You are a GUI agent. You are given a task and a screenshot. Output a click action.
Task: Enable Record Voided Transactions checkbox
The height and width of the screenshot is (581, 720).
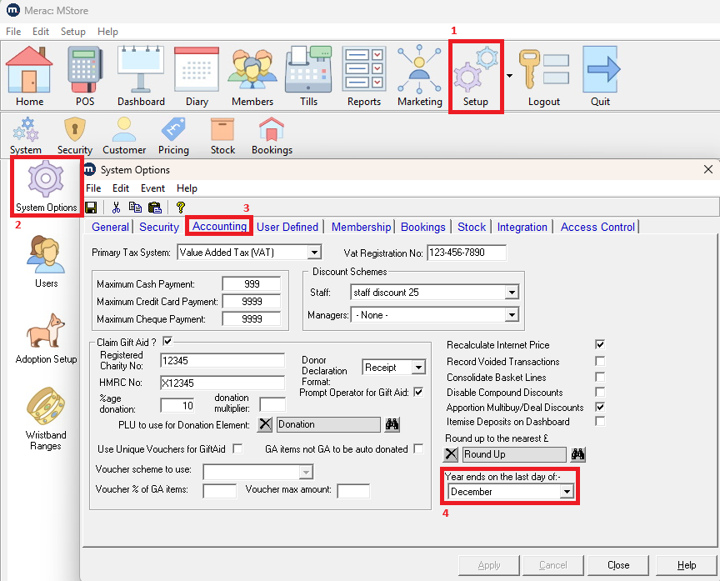(599, 361)
